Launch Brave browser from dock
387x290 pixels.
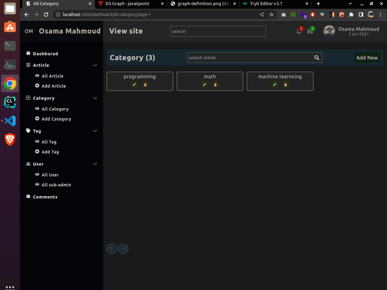10,140
